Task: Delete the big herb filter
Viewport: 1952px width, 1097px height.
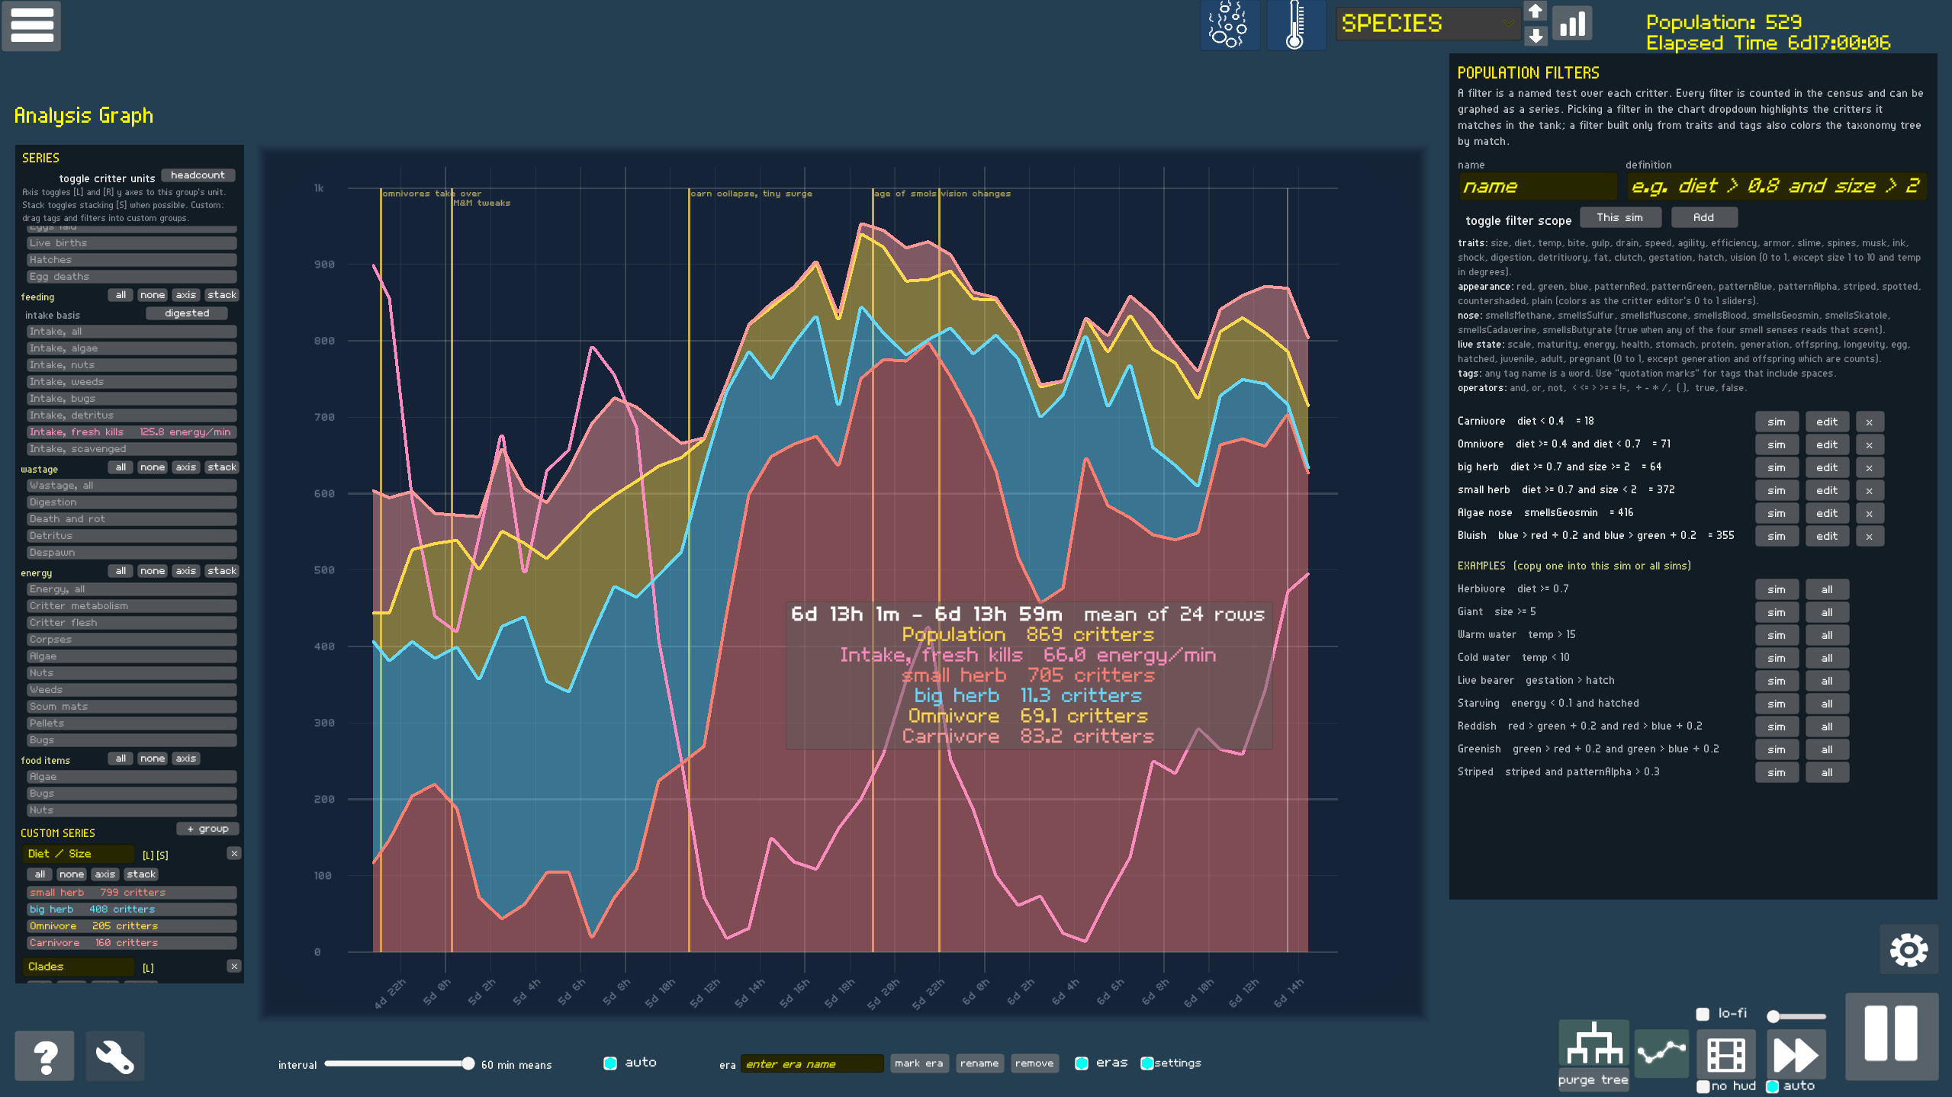Action: tap(1870, 468)
